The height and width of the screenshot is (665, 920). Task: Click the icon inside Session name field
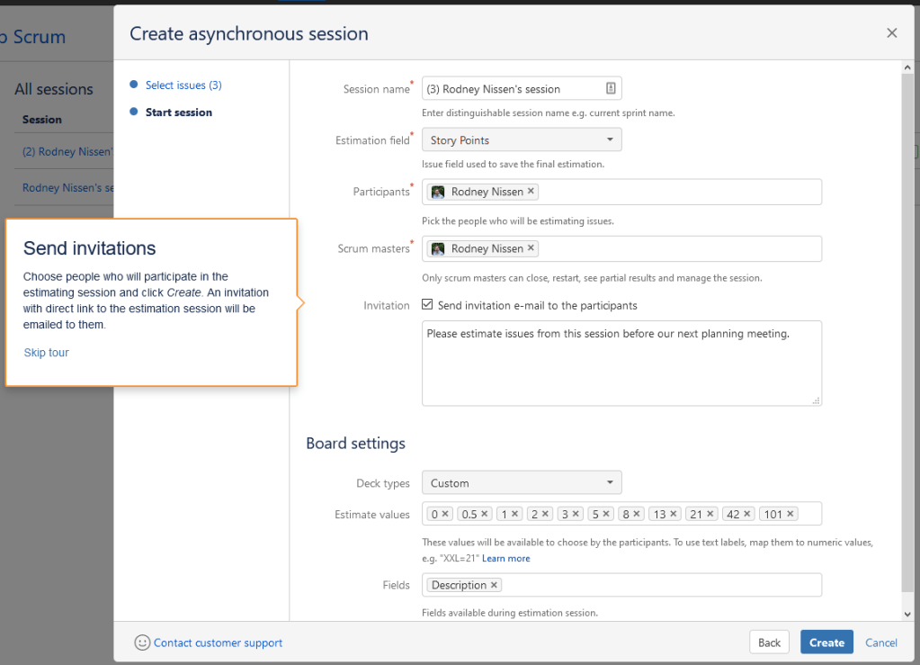tap(611, 88)
